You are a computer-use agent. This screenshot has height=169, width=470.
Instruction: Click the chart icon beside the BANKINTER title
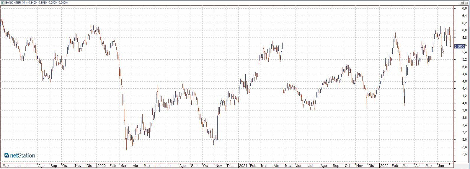3,2
